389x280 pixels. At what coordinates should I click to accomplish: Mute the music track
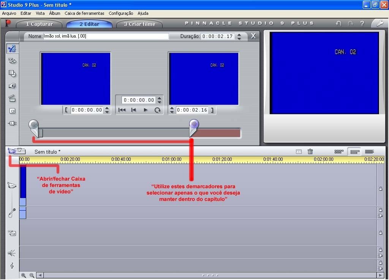click(380, 268)
